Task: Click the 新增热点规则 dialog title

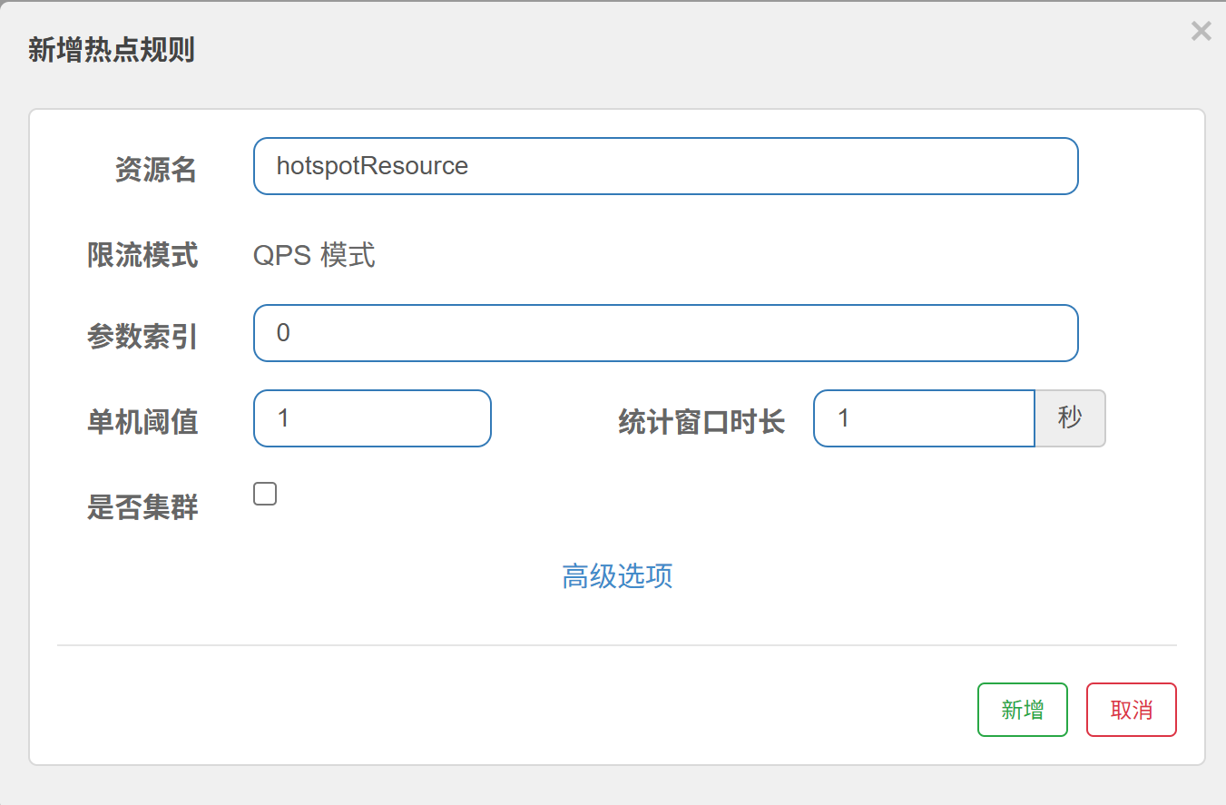Action: point(112,50)
